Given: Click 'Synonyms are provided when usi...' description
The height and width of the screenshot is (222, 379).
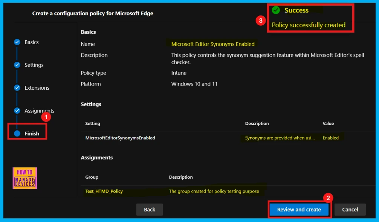Looking at the screenshot, I should (x=280, y=138).
